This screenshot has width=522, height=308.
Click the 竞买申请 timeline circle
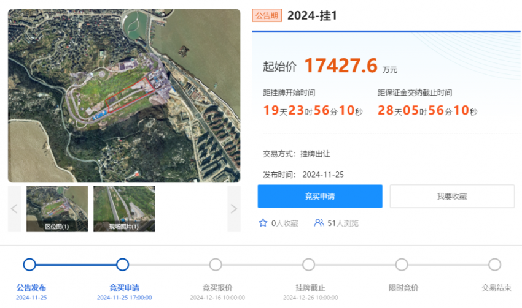point(122,265)
